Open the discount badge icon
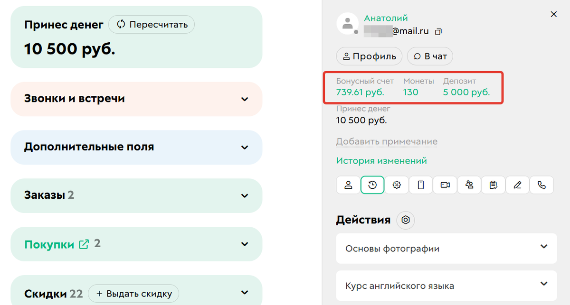 coord(397,185)
